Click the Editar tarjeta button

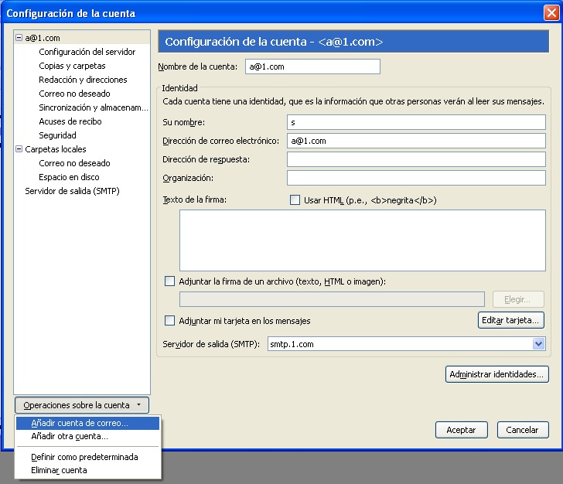(511, 319)
